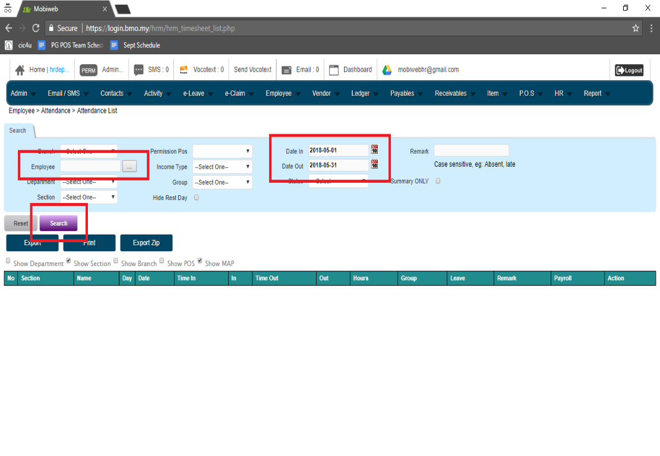Viewport: 660px width, 456px height.
Task: Click the mobiwebhr@gmail.com link
Action: (428, 69)
